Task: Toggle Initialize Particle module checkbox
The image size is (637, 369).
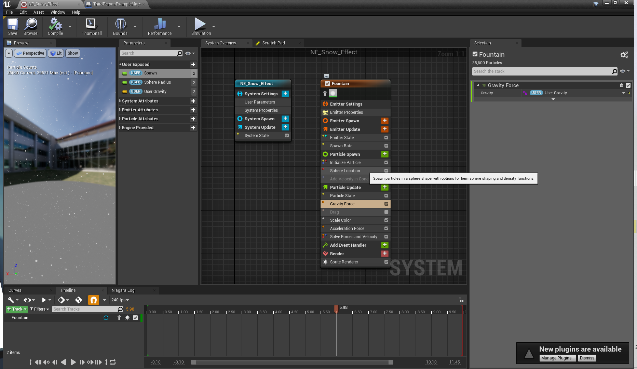Action: [x=386, y=163]
